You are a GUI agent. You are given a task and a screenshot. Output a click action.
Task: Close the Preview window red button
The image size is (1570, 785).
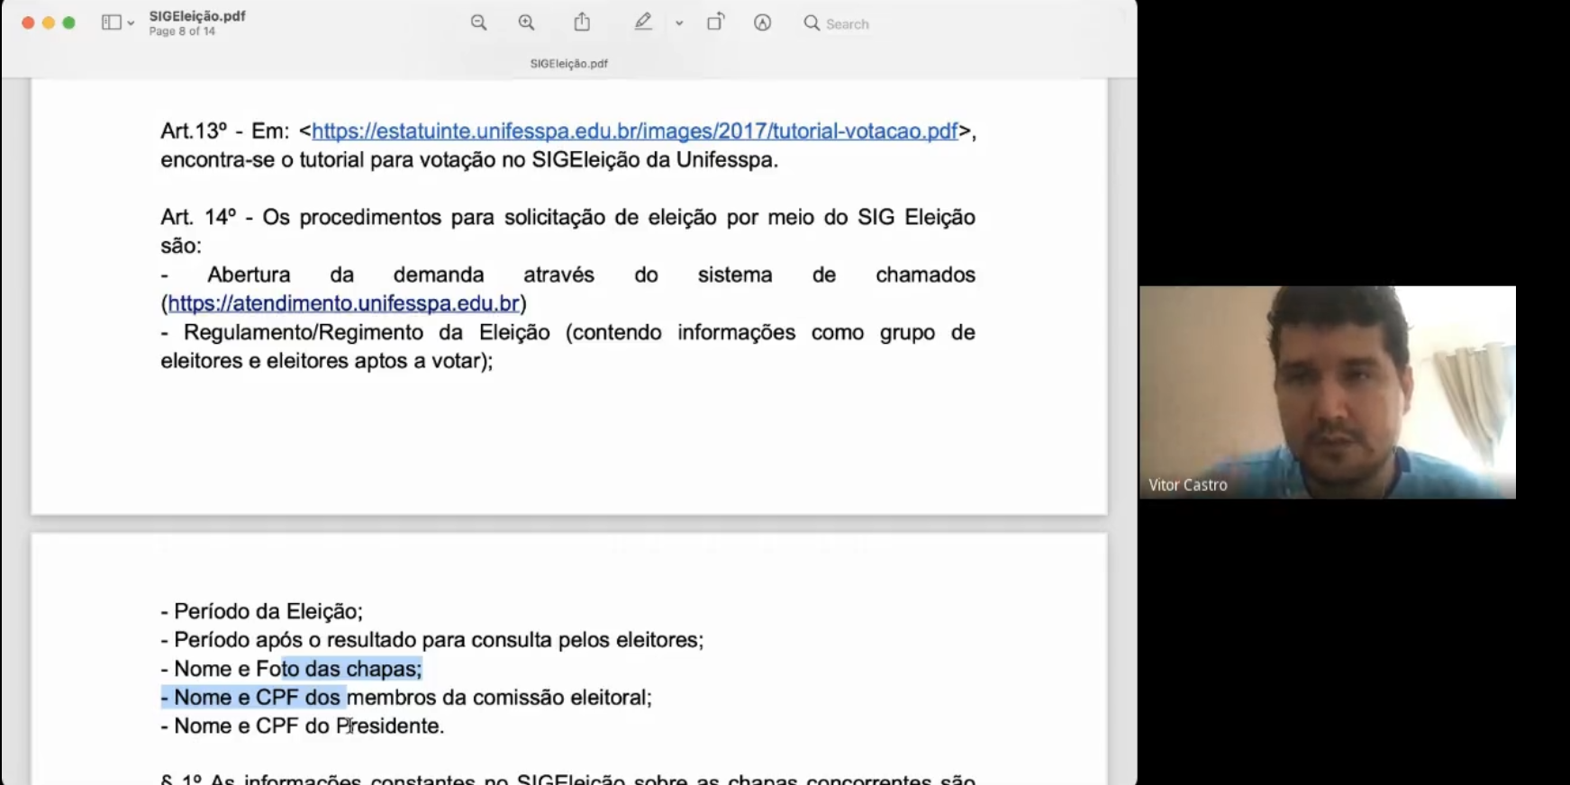[x=28, y=23]
